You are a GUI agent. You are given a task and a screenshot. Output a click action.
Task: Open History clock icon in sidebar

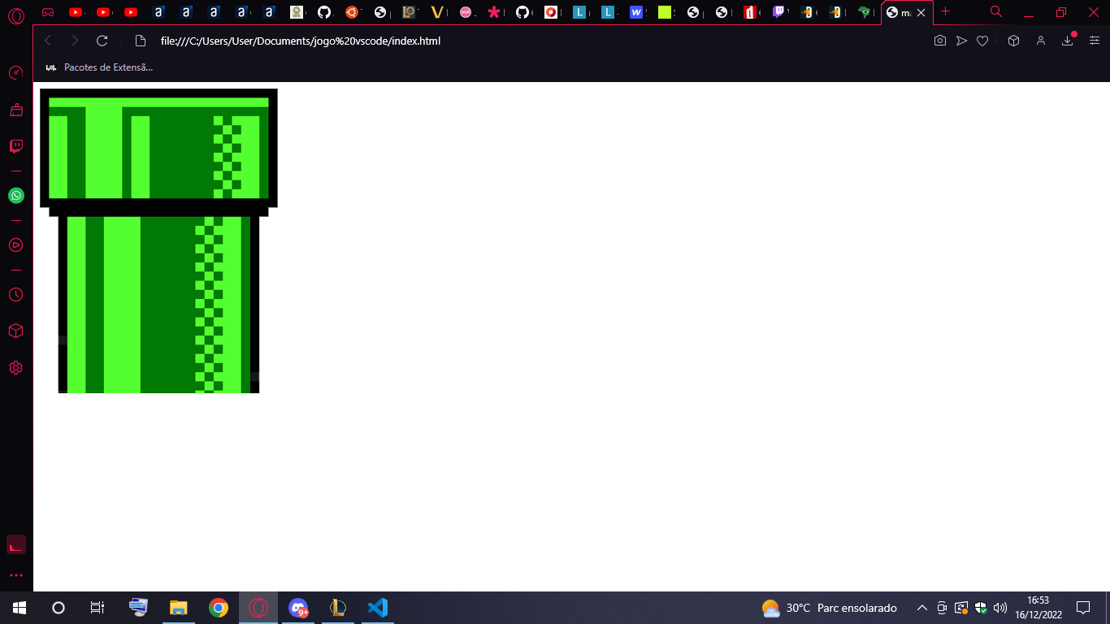click(x=15, y=294)
